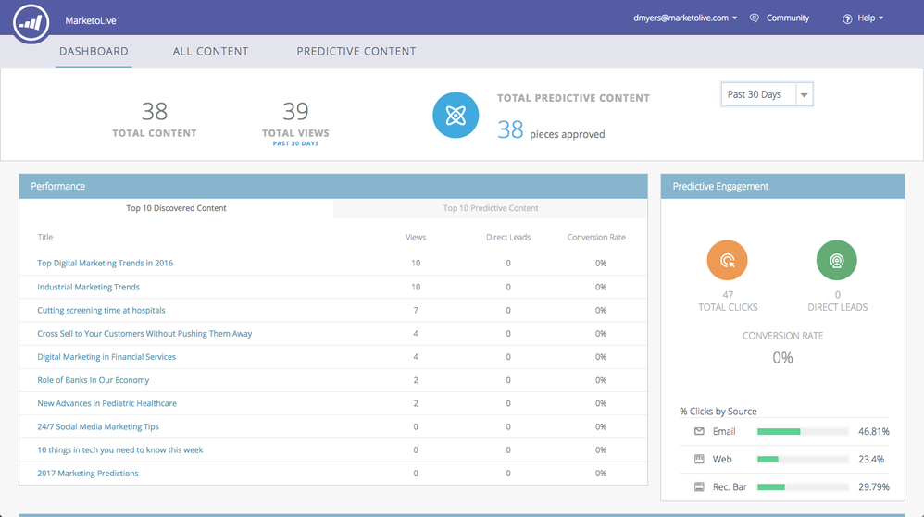Viewport: 924px width, 517px height.
Task: Open Cutting screening time at hospitals
Action: (101, 311)
